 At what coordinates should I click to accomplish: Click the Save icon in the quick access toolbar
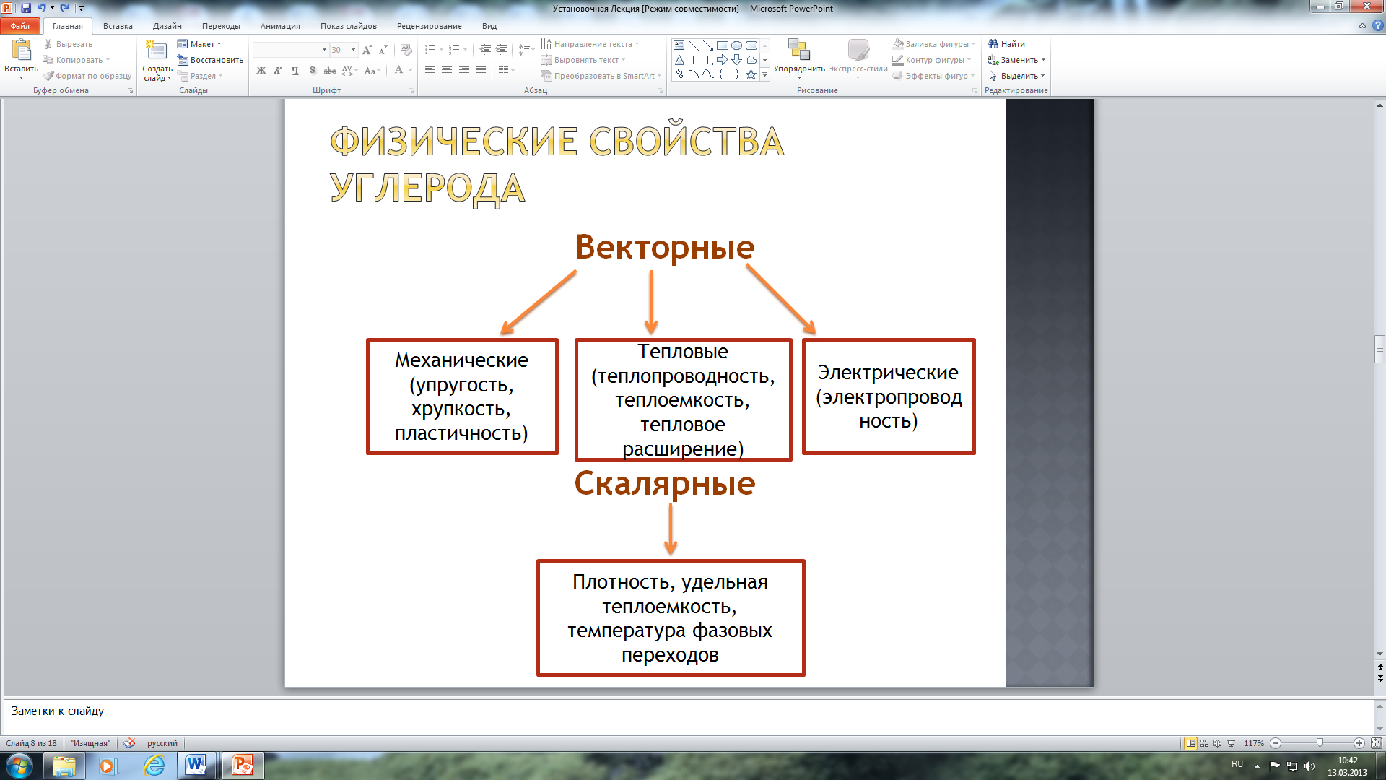[x=26, y=8]
